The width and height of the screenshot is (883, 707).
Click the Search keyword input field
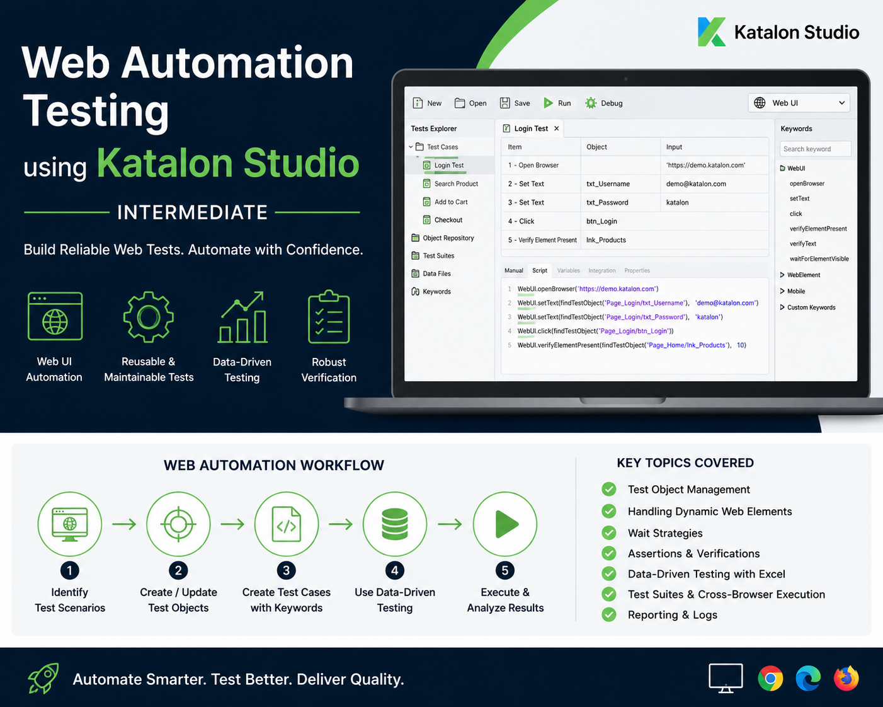816,149
